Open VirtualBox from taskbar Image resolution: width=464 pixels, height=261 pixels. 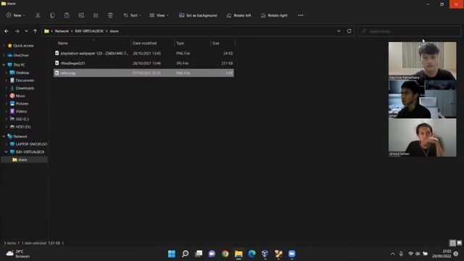click(x=265, y=254)
